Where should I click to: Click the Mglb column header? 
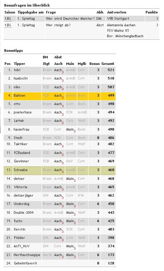[x=82, y=64]
